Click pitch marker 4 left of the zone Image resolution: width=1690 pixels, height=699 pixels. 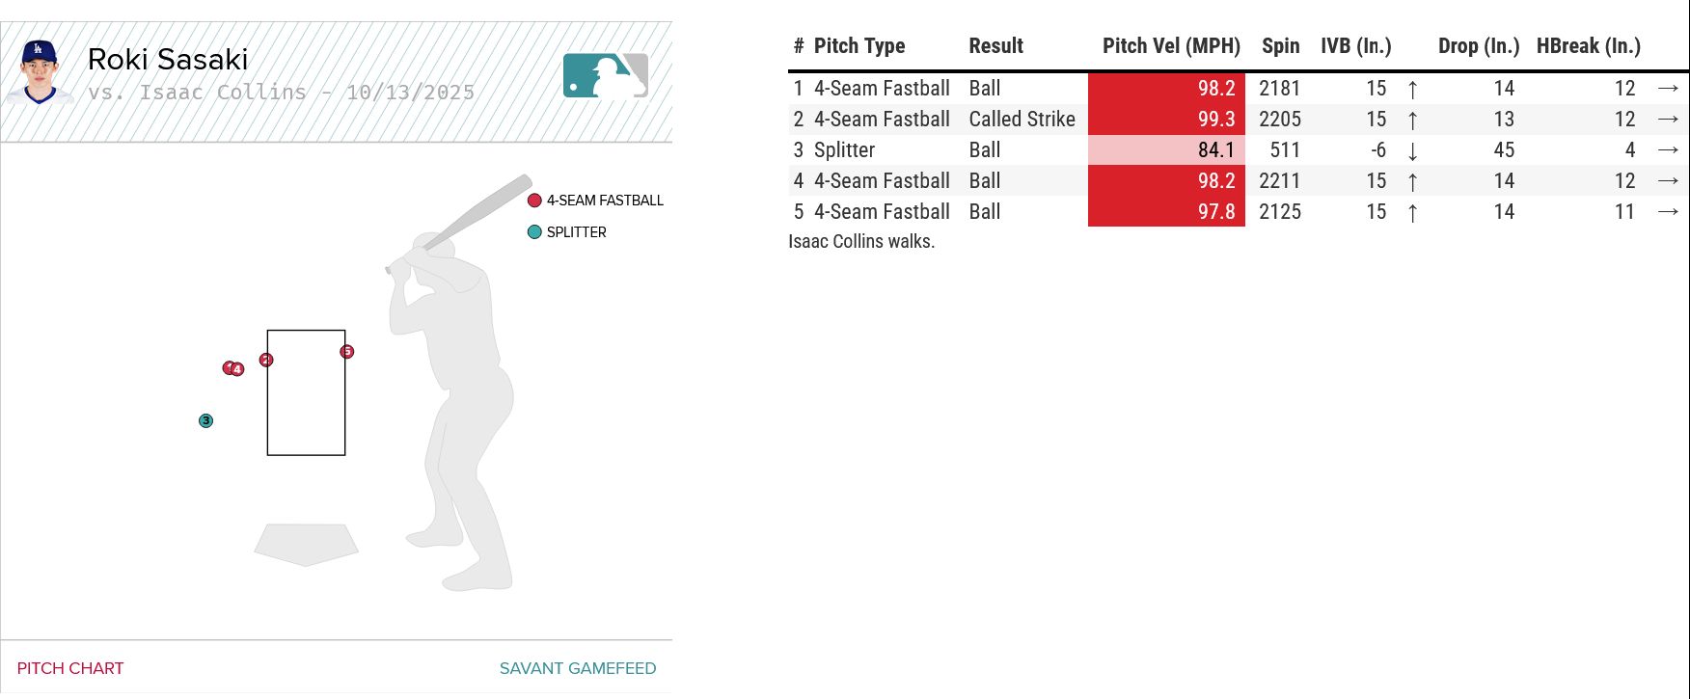pos(238,370)
